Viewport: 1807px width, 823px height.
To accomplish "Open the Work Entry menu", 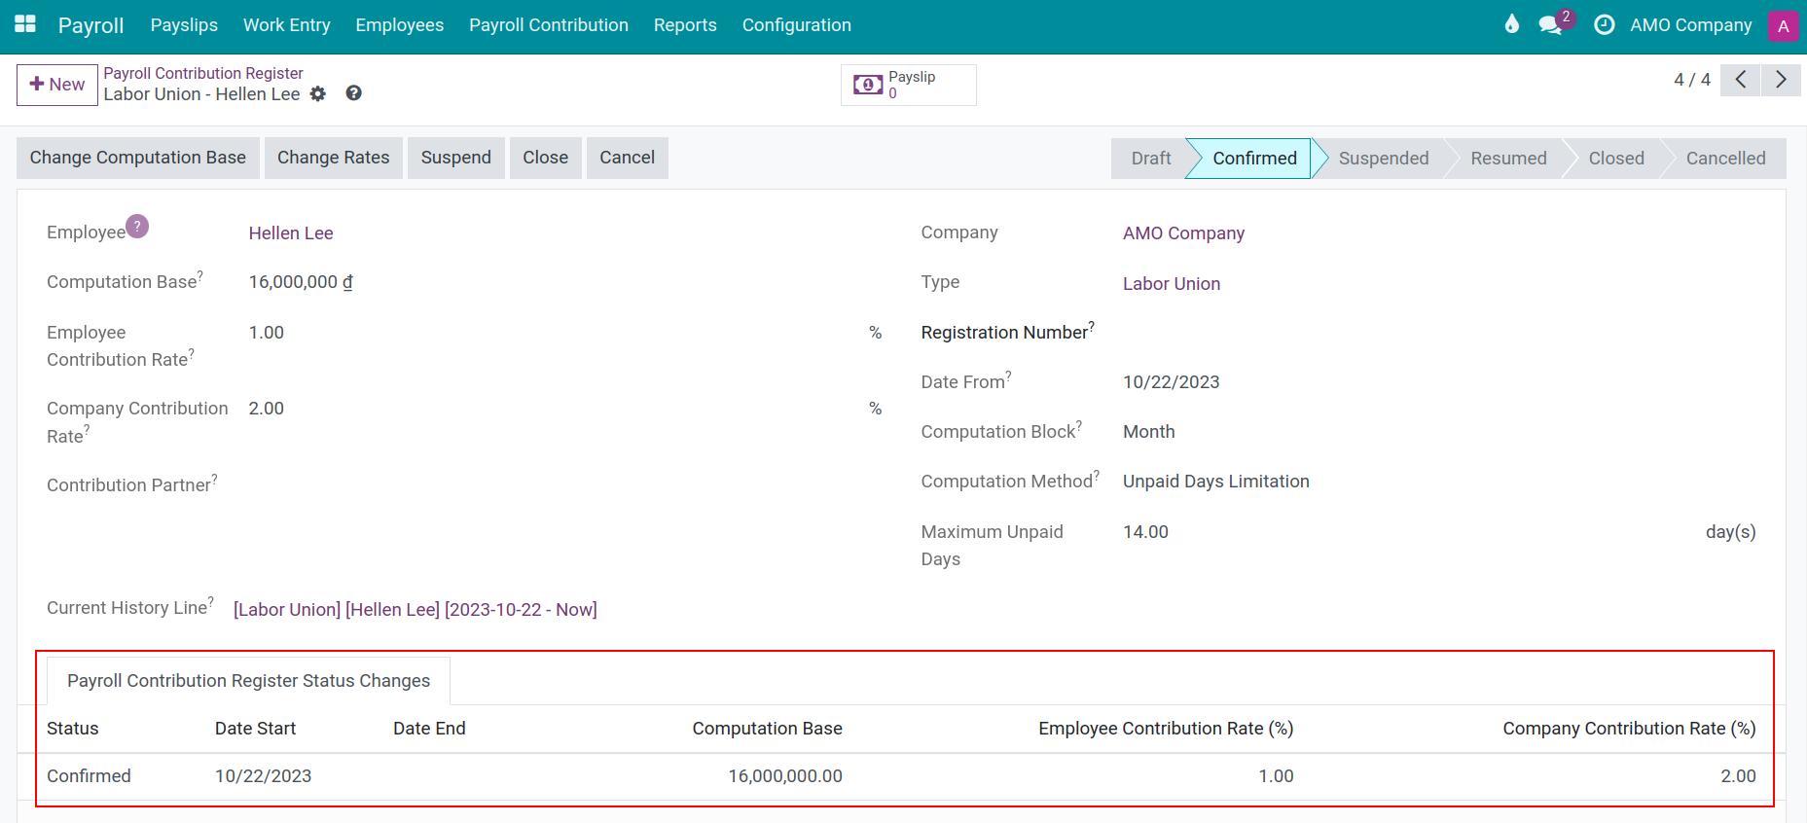I will click(287, 25).
